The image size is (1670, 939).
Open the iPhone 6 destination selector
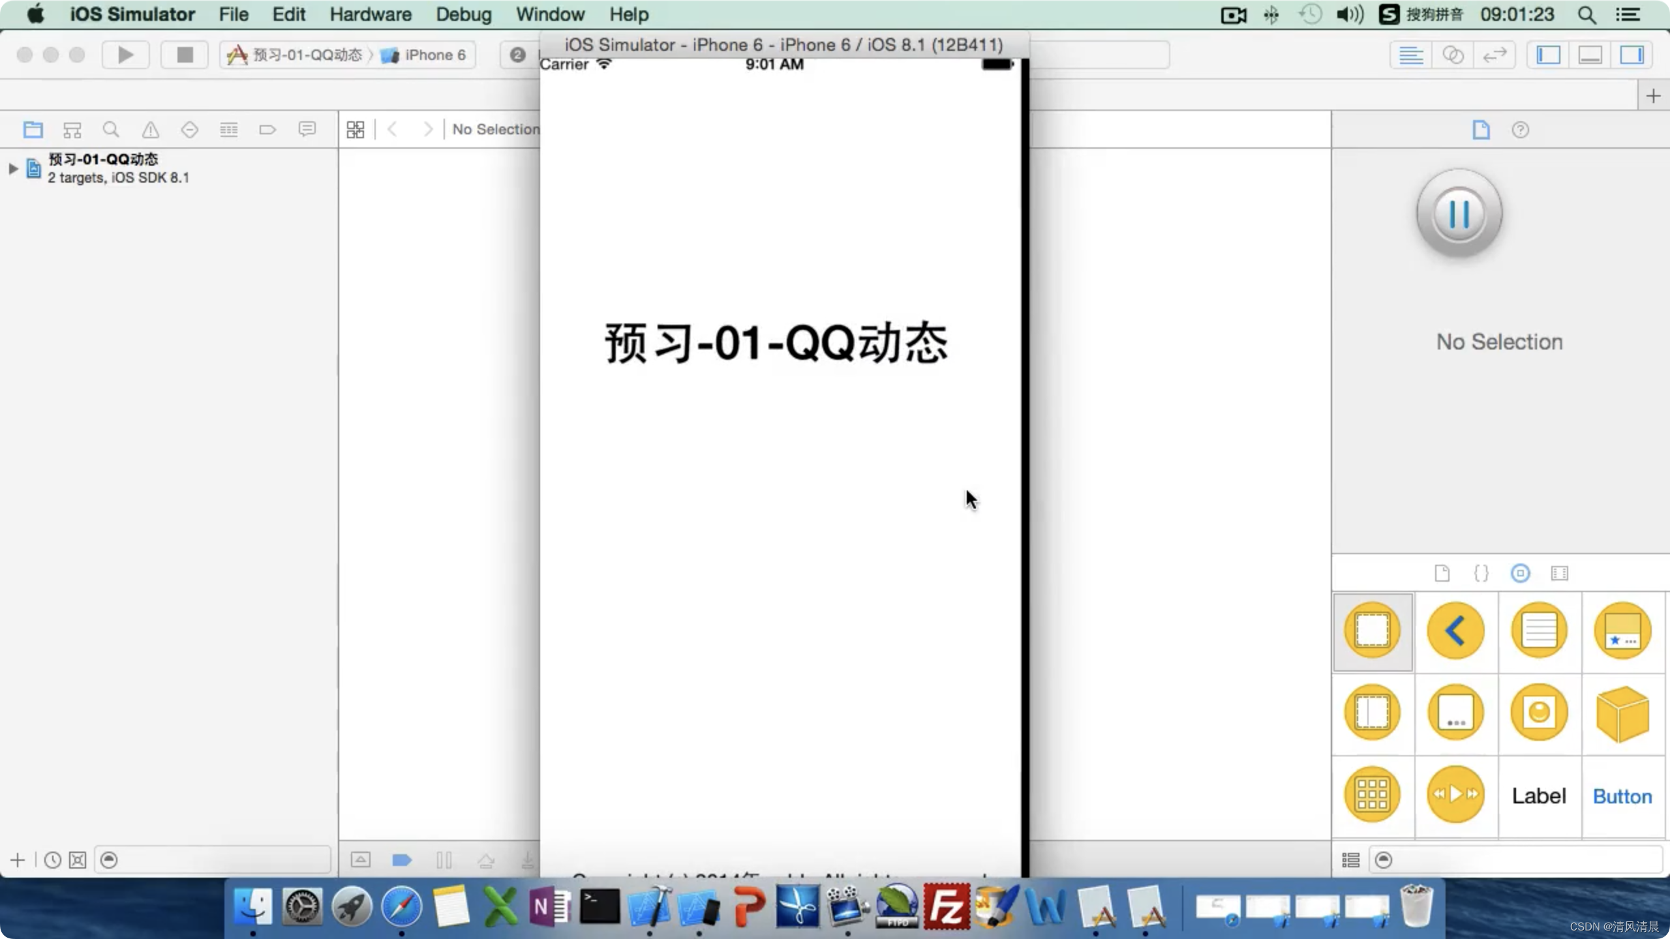[x=423, y=55]
